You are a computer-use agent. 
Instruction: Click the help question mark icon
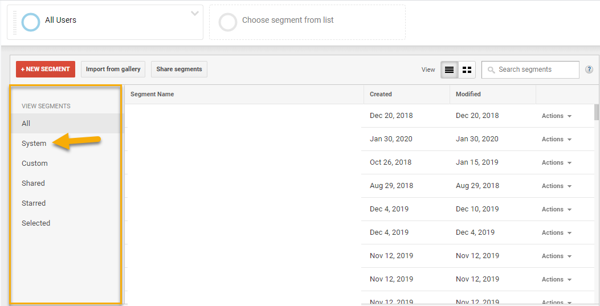pyautogui.click(x=589, y=70)
